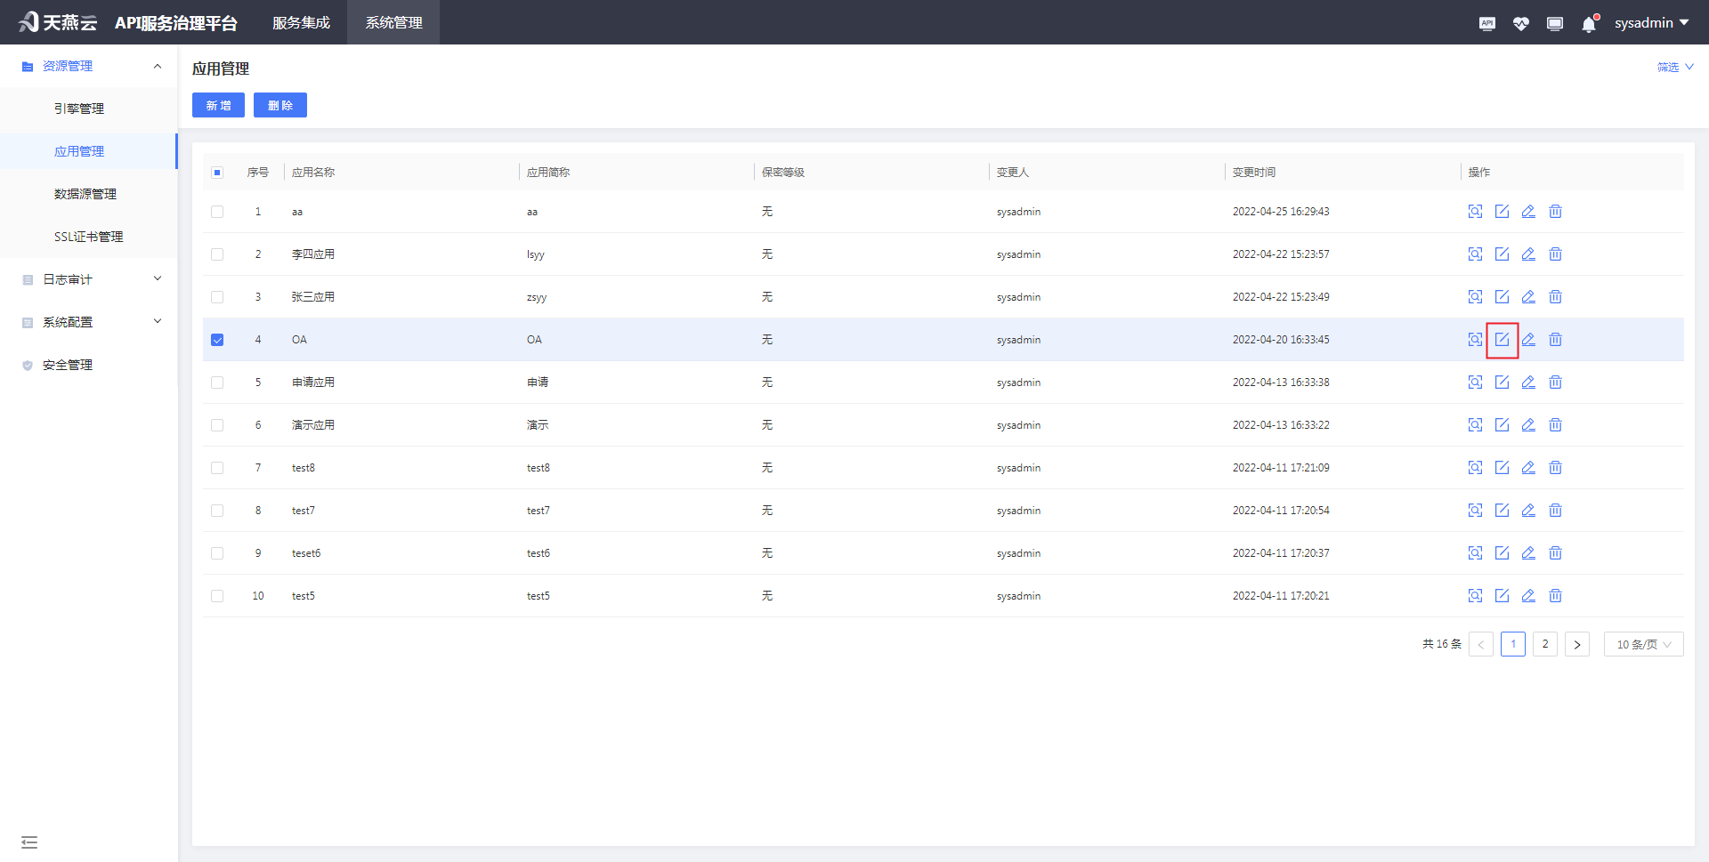The image size is (1709, 862).
Task: Switch to the 服务集成 top tab
Action: pyautogui.click(x=301, y=22)
